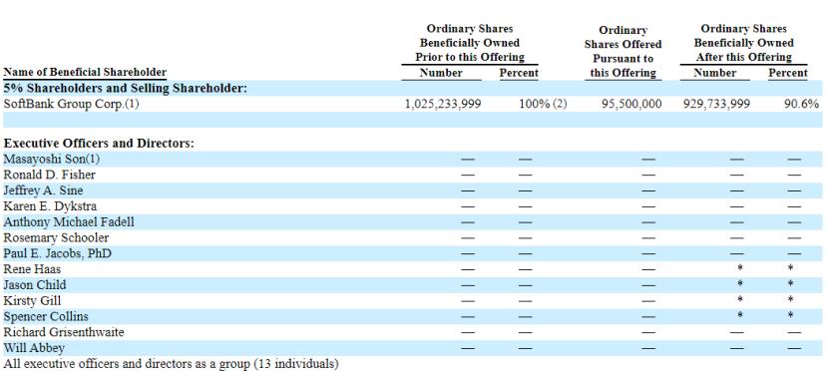The image size is (828, 371).
Task: Select the Richard Grisenthwaite name
Action: (64, 332)
